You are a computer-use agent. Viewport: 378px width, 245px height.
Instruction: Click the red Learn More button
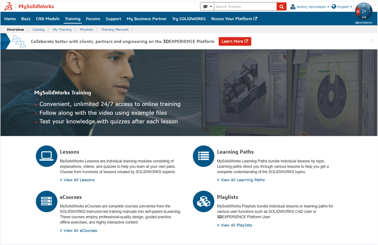(235, 41)
